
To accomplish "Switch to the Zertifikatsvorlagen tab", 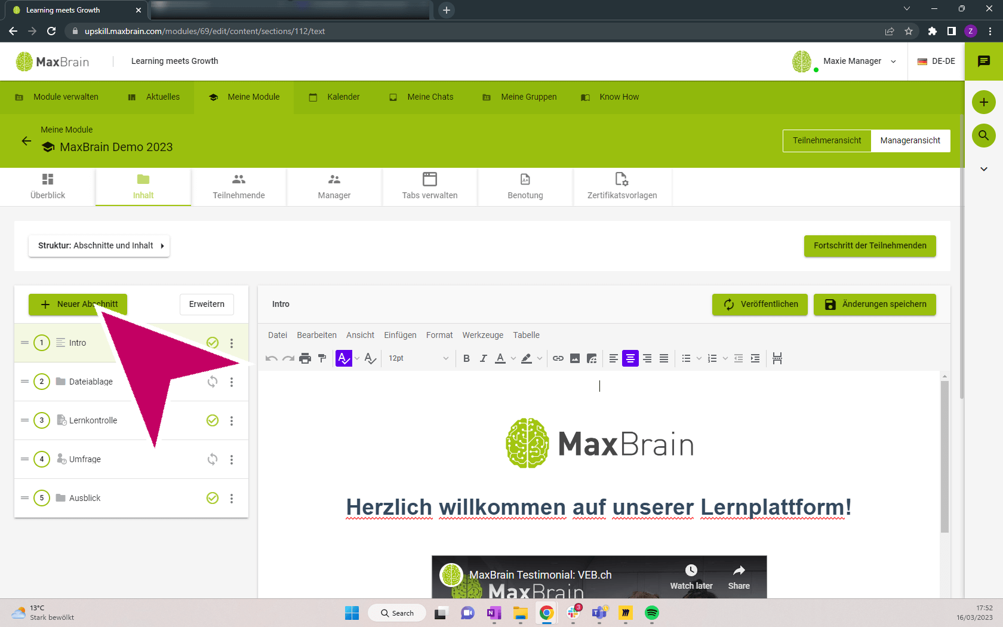I will click(622, 187).
